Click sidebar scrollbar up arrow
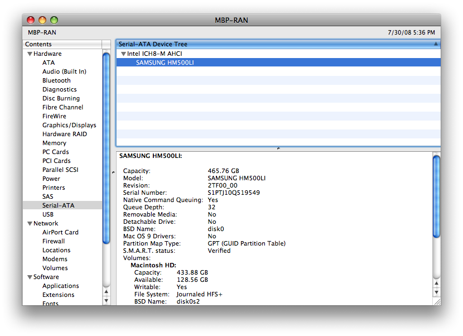 [x=107, y=292]
